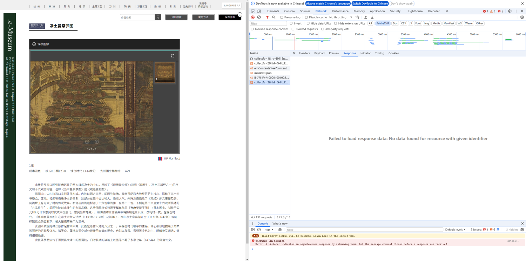Click Always match Chrome's language

(x=328, y=4)
